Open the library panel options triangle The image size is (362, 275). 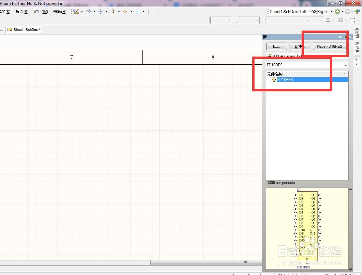[340, 37]
